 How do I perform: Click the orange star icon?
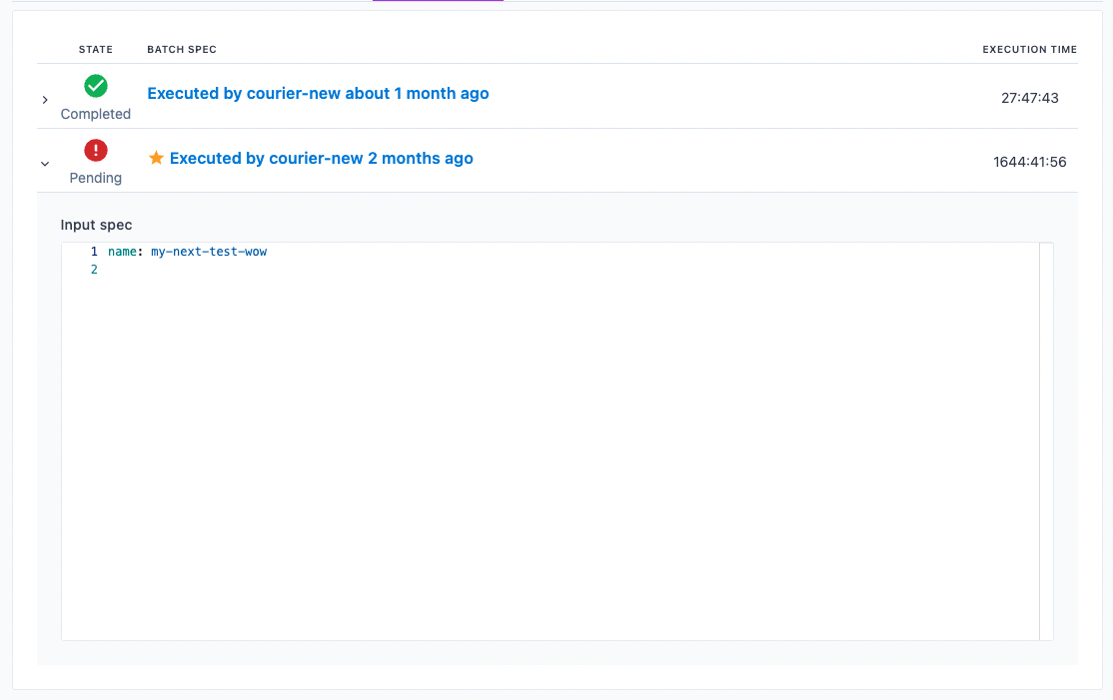point(156,158)
